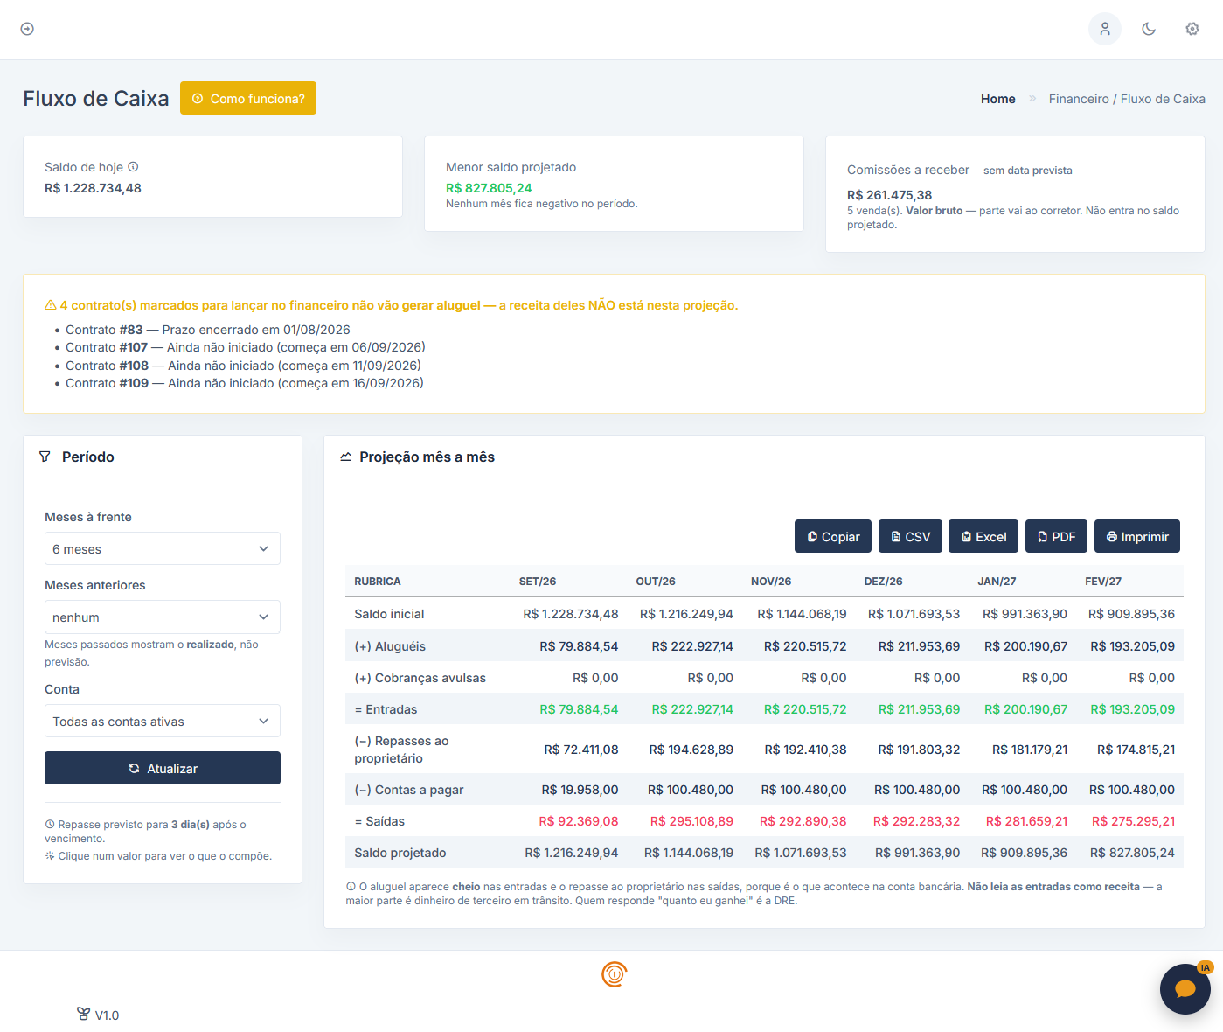Click the Projeção mês a mês chart icon
Viewport: 1223px width, 1032px height.
click(x=345, y=457)
